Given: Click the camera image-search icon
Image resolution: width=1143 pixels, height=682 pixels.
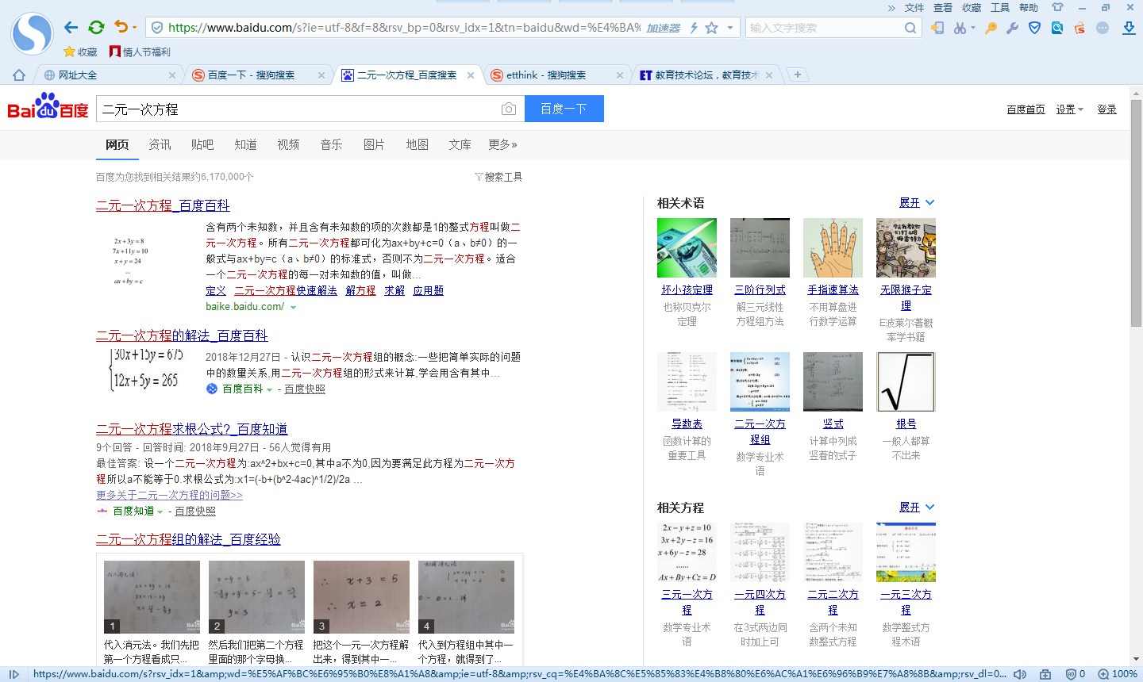Looking at the screenshot, I should pos(509,109).
